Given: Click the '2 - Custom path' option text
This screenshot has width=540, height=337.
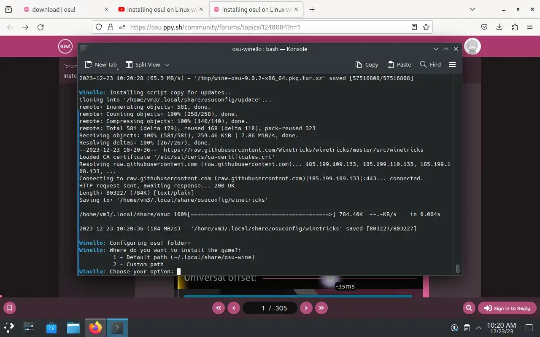Looking at the screenshot, I should 138,264.
